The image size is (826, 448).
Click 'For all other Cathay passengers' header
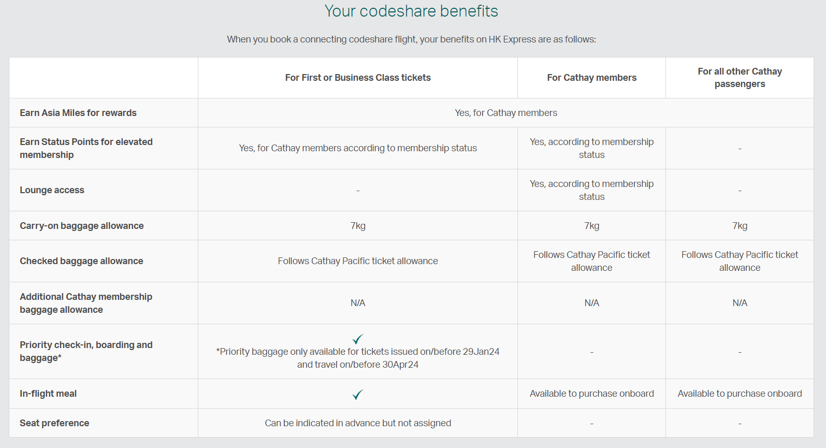[740, 78]
